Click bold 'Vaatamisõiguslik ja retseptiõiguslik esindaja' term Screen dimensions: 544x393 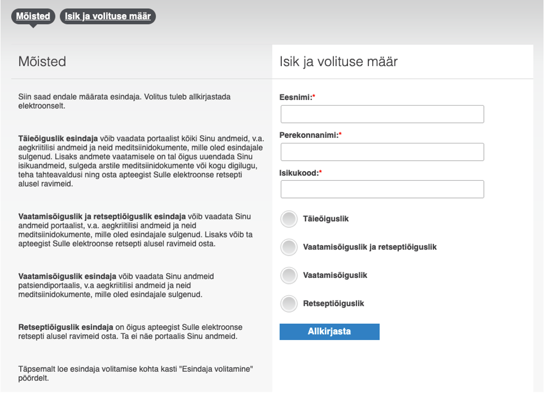click(102, 216)
